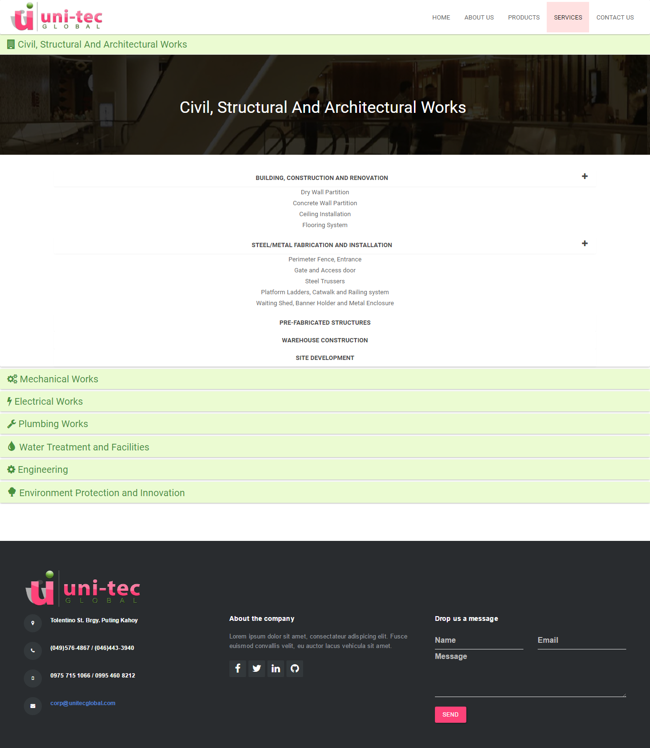This screenshot has height=748, width=650.
Task: Collapse the Civil, Structural And Architectural Works section
Action: point(325,44)
